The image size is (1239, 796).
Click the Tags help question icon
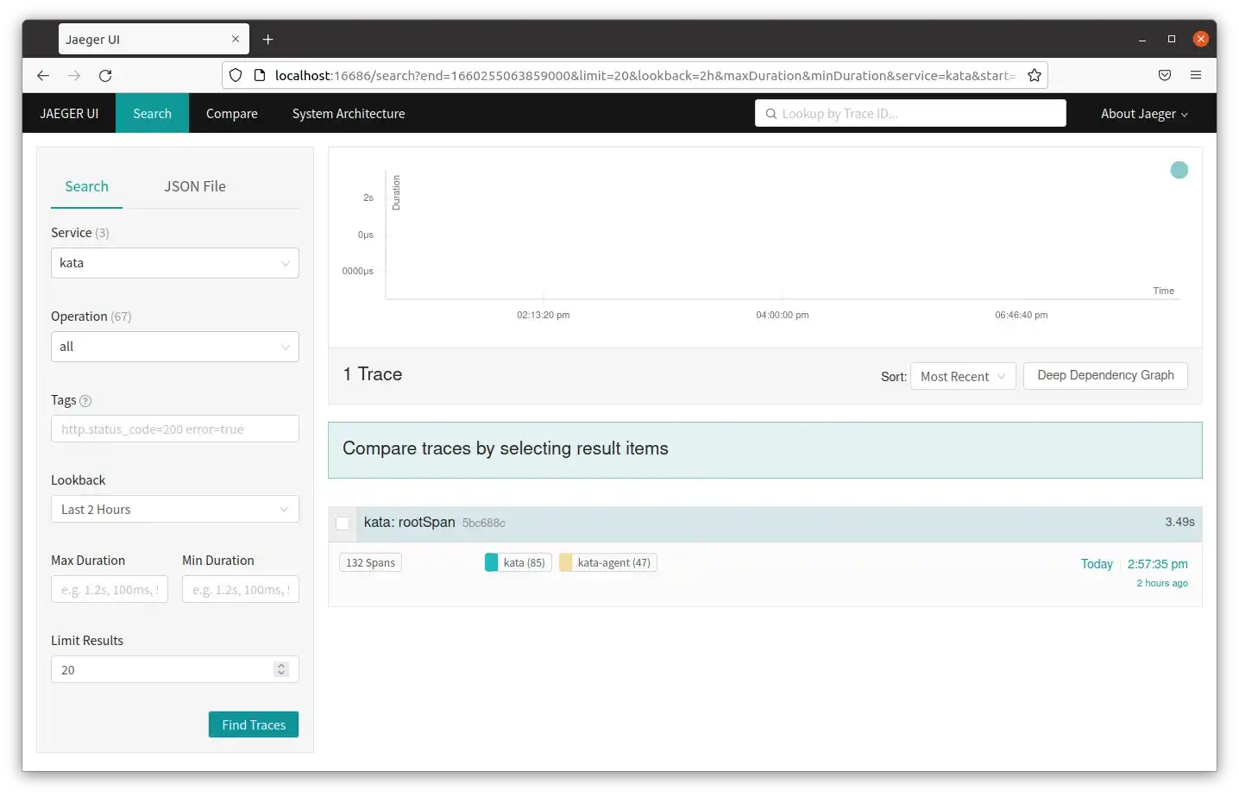click(x=85, y=401)
